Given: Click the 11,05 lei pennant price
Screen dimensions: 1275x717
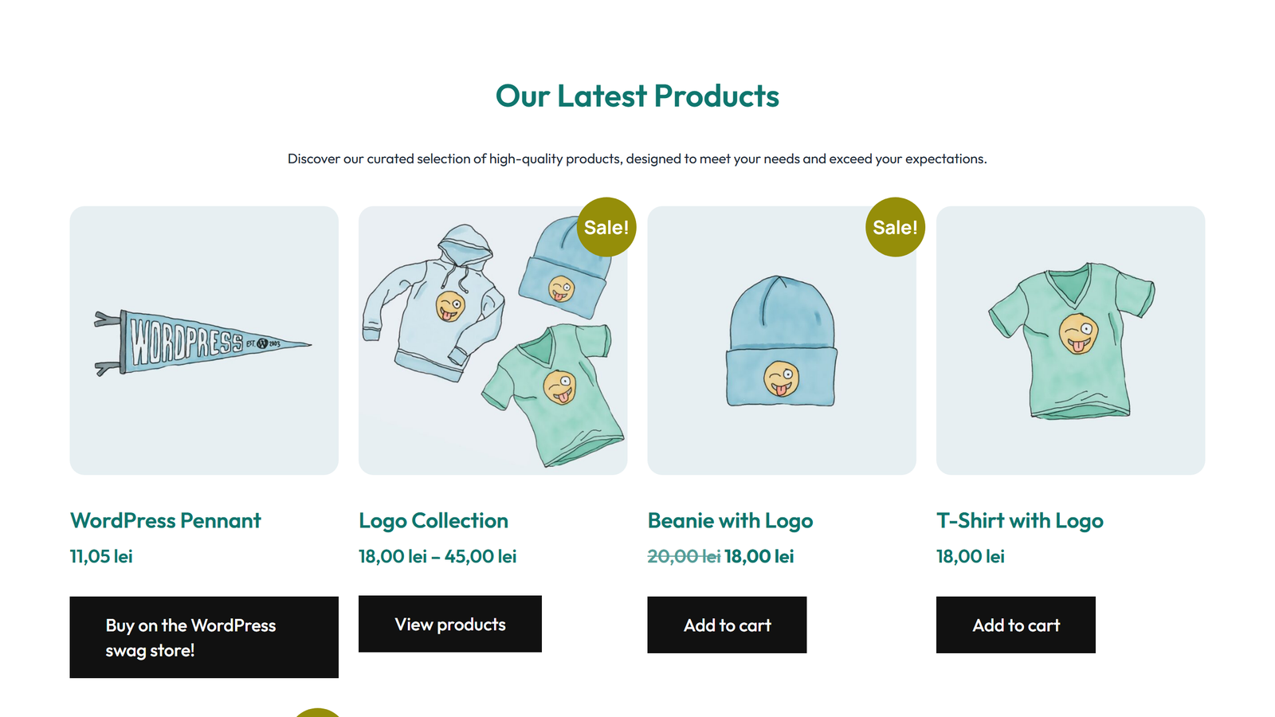Looking at the screenshot, I should pyautogui.click(x=100, y=556).
